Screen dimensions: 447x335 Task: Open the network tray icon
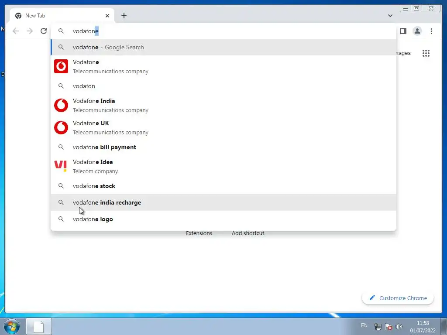(x=378, y=327)
